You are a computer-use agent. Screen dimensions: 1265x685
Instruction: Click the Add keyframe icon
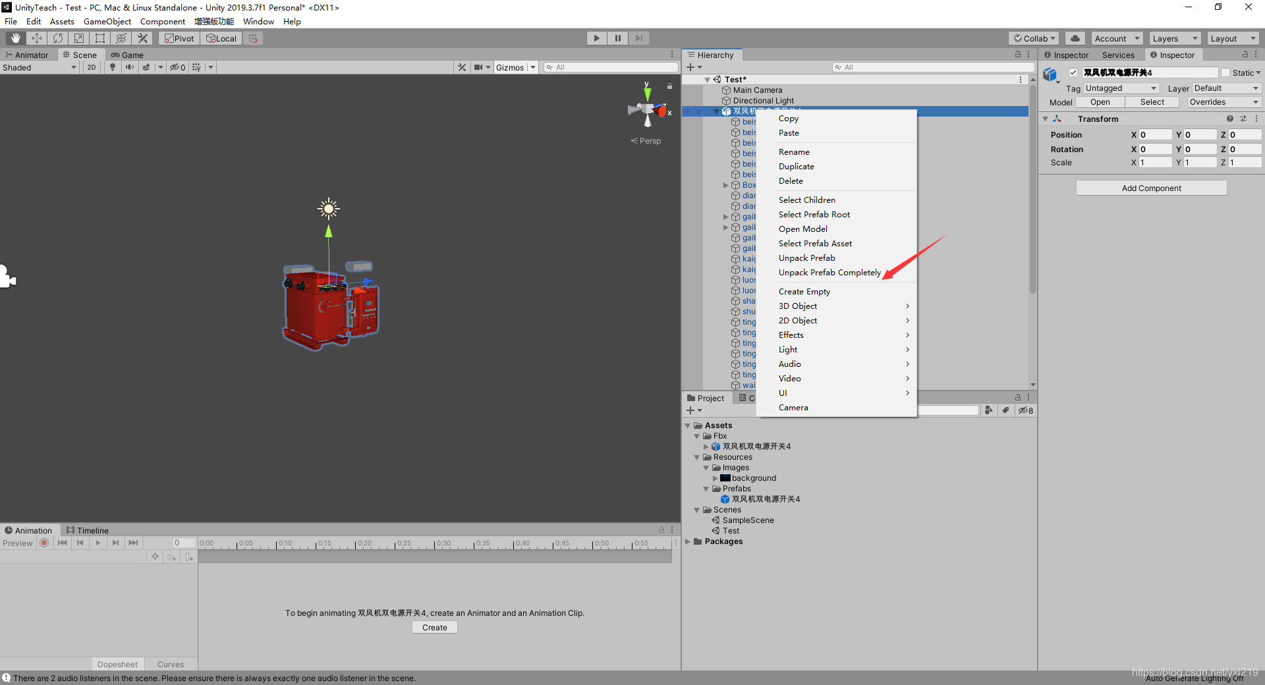[172, 557]
